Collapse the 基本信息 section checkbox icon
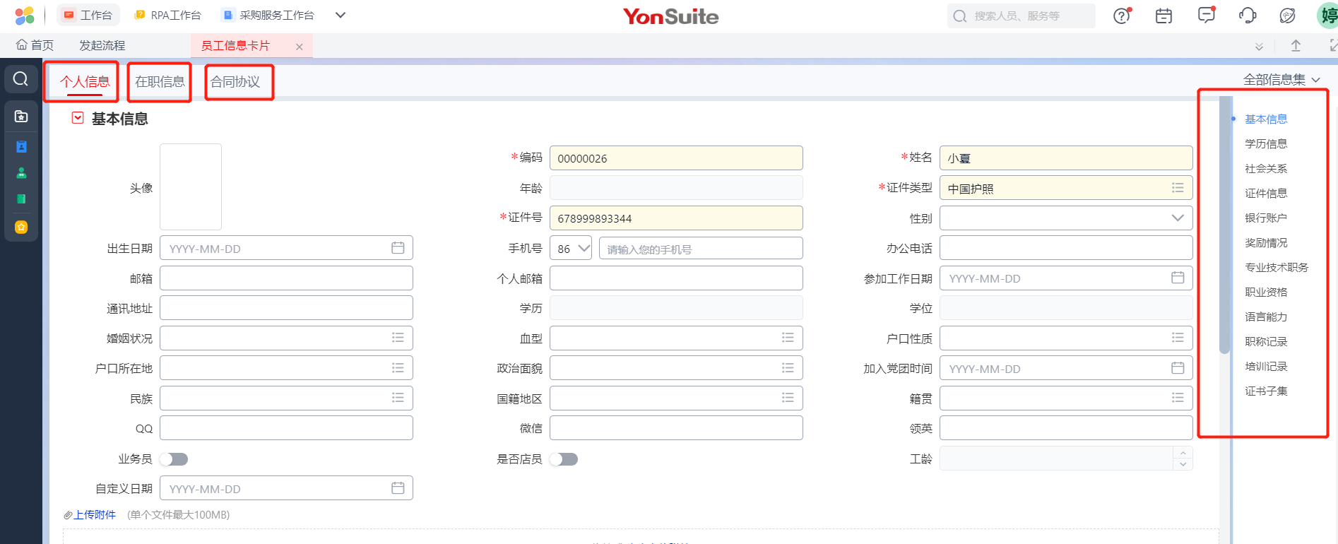This screenshot has width=1338, height=544. coord(78,118)
